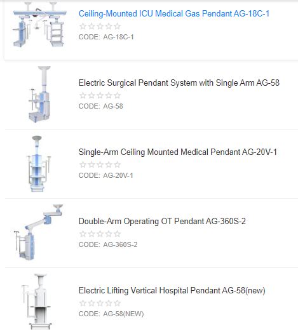This screenshot has height=334, width=298.
Task: Rate AG-58(new) pendant with third star
Action: (x=100, y=304)
